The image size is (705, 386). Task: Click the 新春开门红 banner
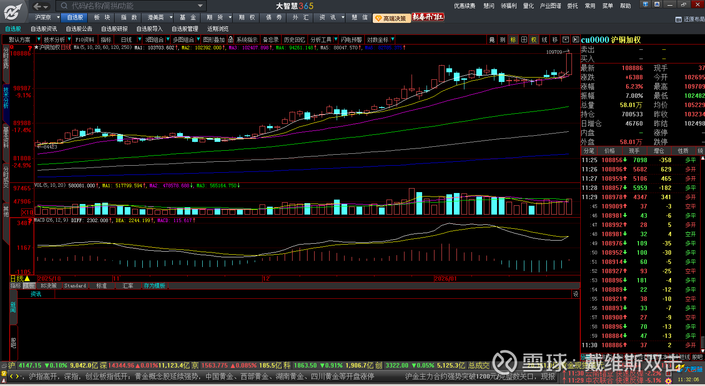click(428, 18)
